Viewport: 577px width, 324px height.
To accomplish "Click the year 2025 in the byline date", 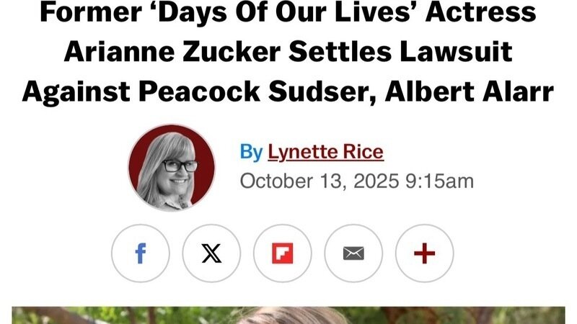I will (x=376, y=181).
